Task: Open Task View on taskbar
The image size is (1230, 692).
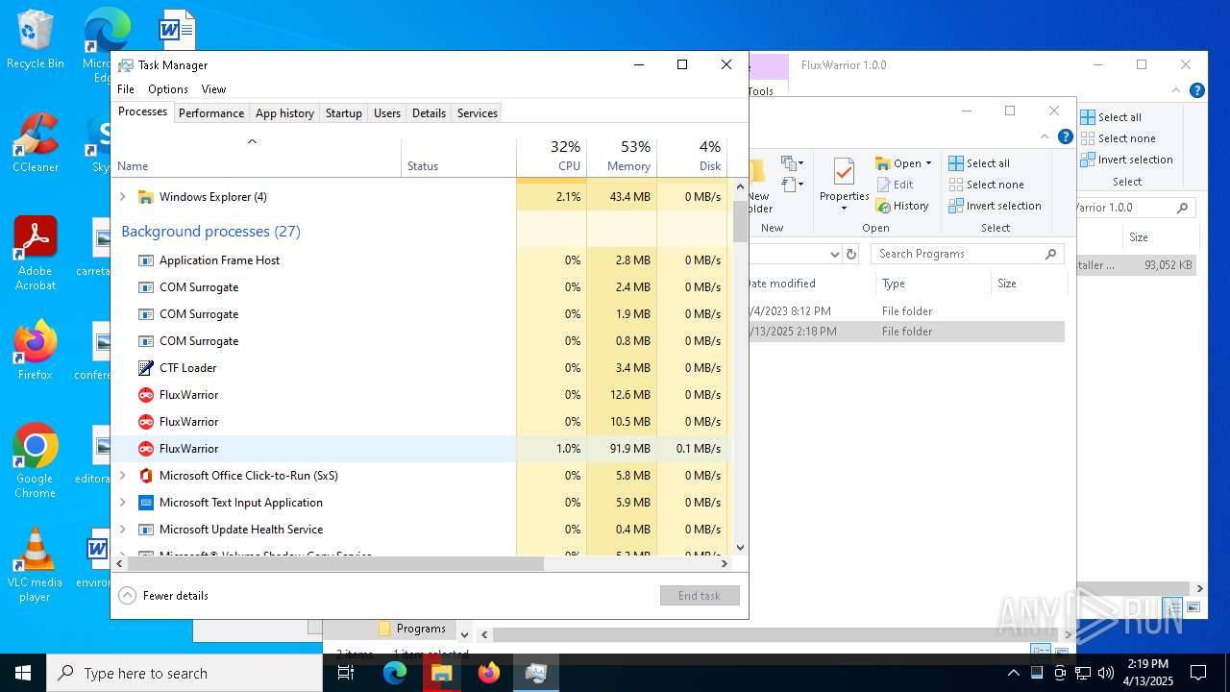Action: point(347,673)
